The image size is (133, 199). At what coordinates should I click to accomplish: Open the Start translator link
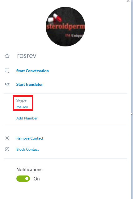30,84
